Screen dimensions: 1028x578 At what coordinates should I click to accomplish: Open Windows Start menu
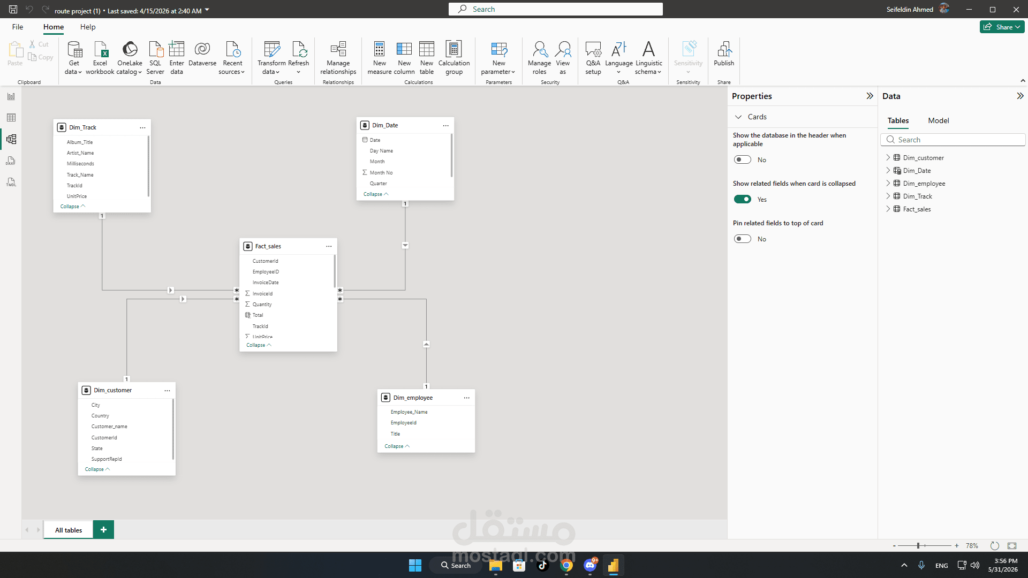tap(415, 565)
